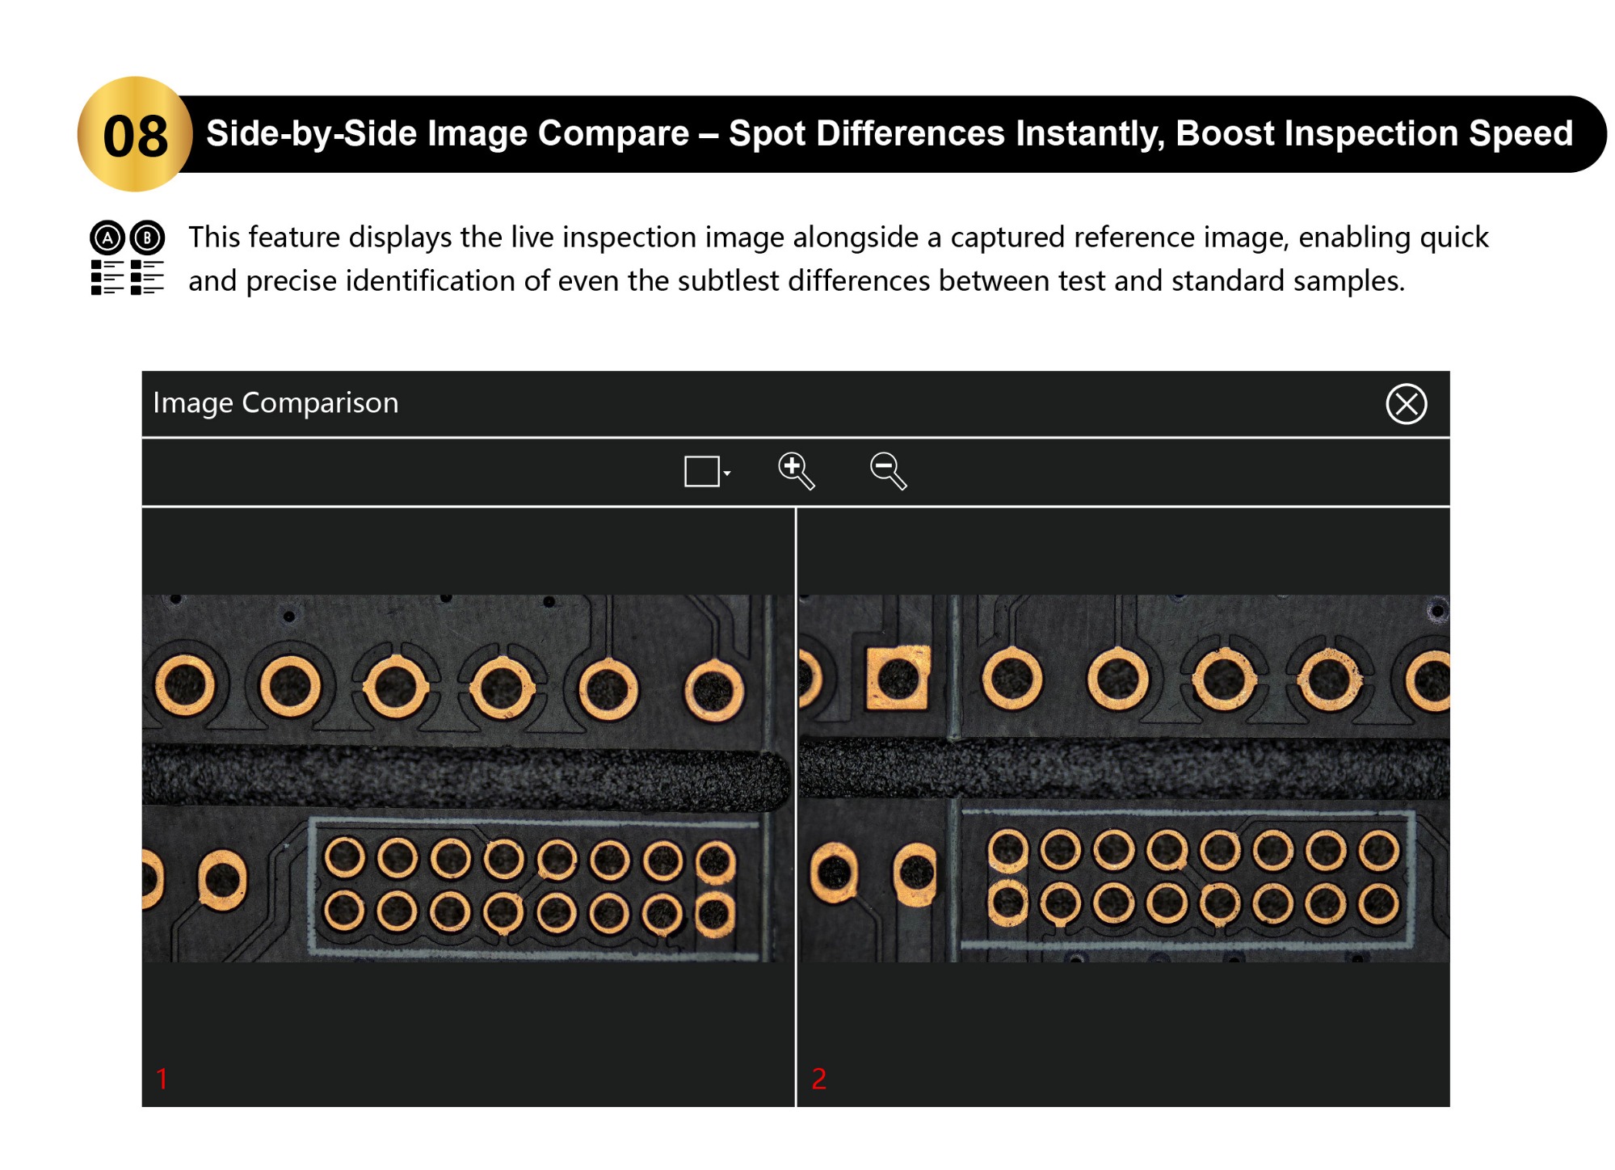Click the red pane number 1 label
This screenshot has height=1170, width=1615.
pyautogui.click(x=162, y=1078)
